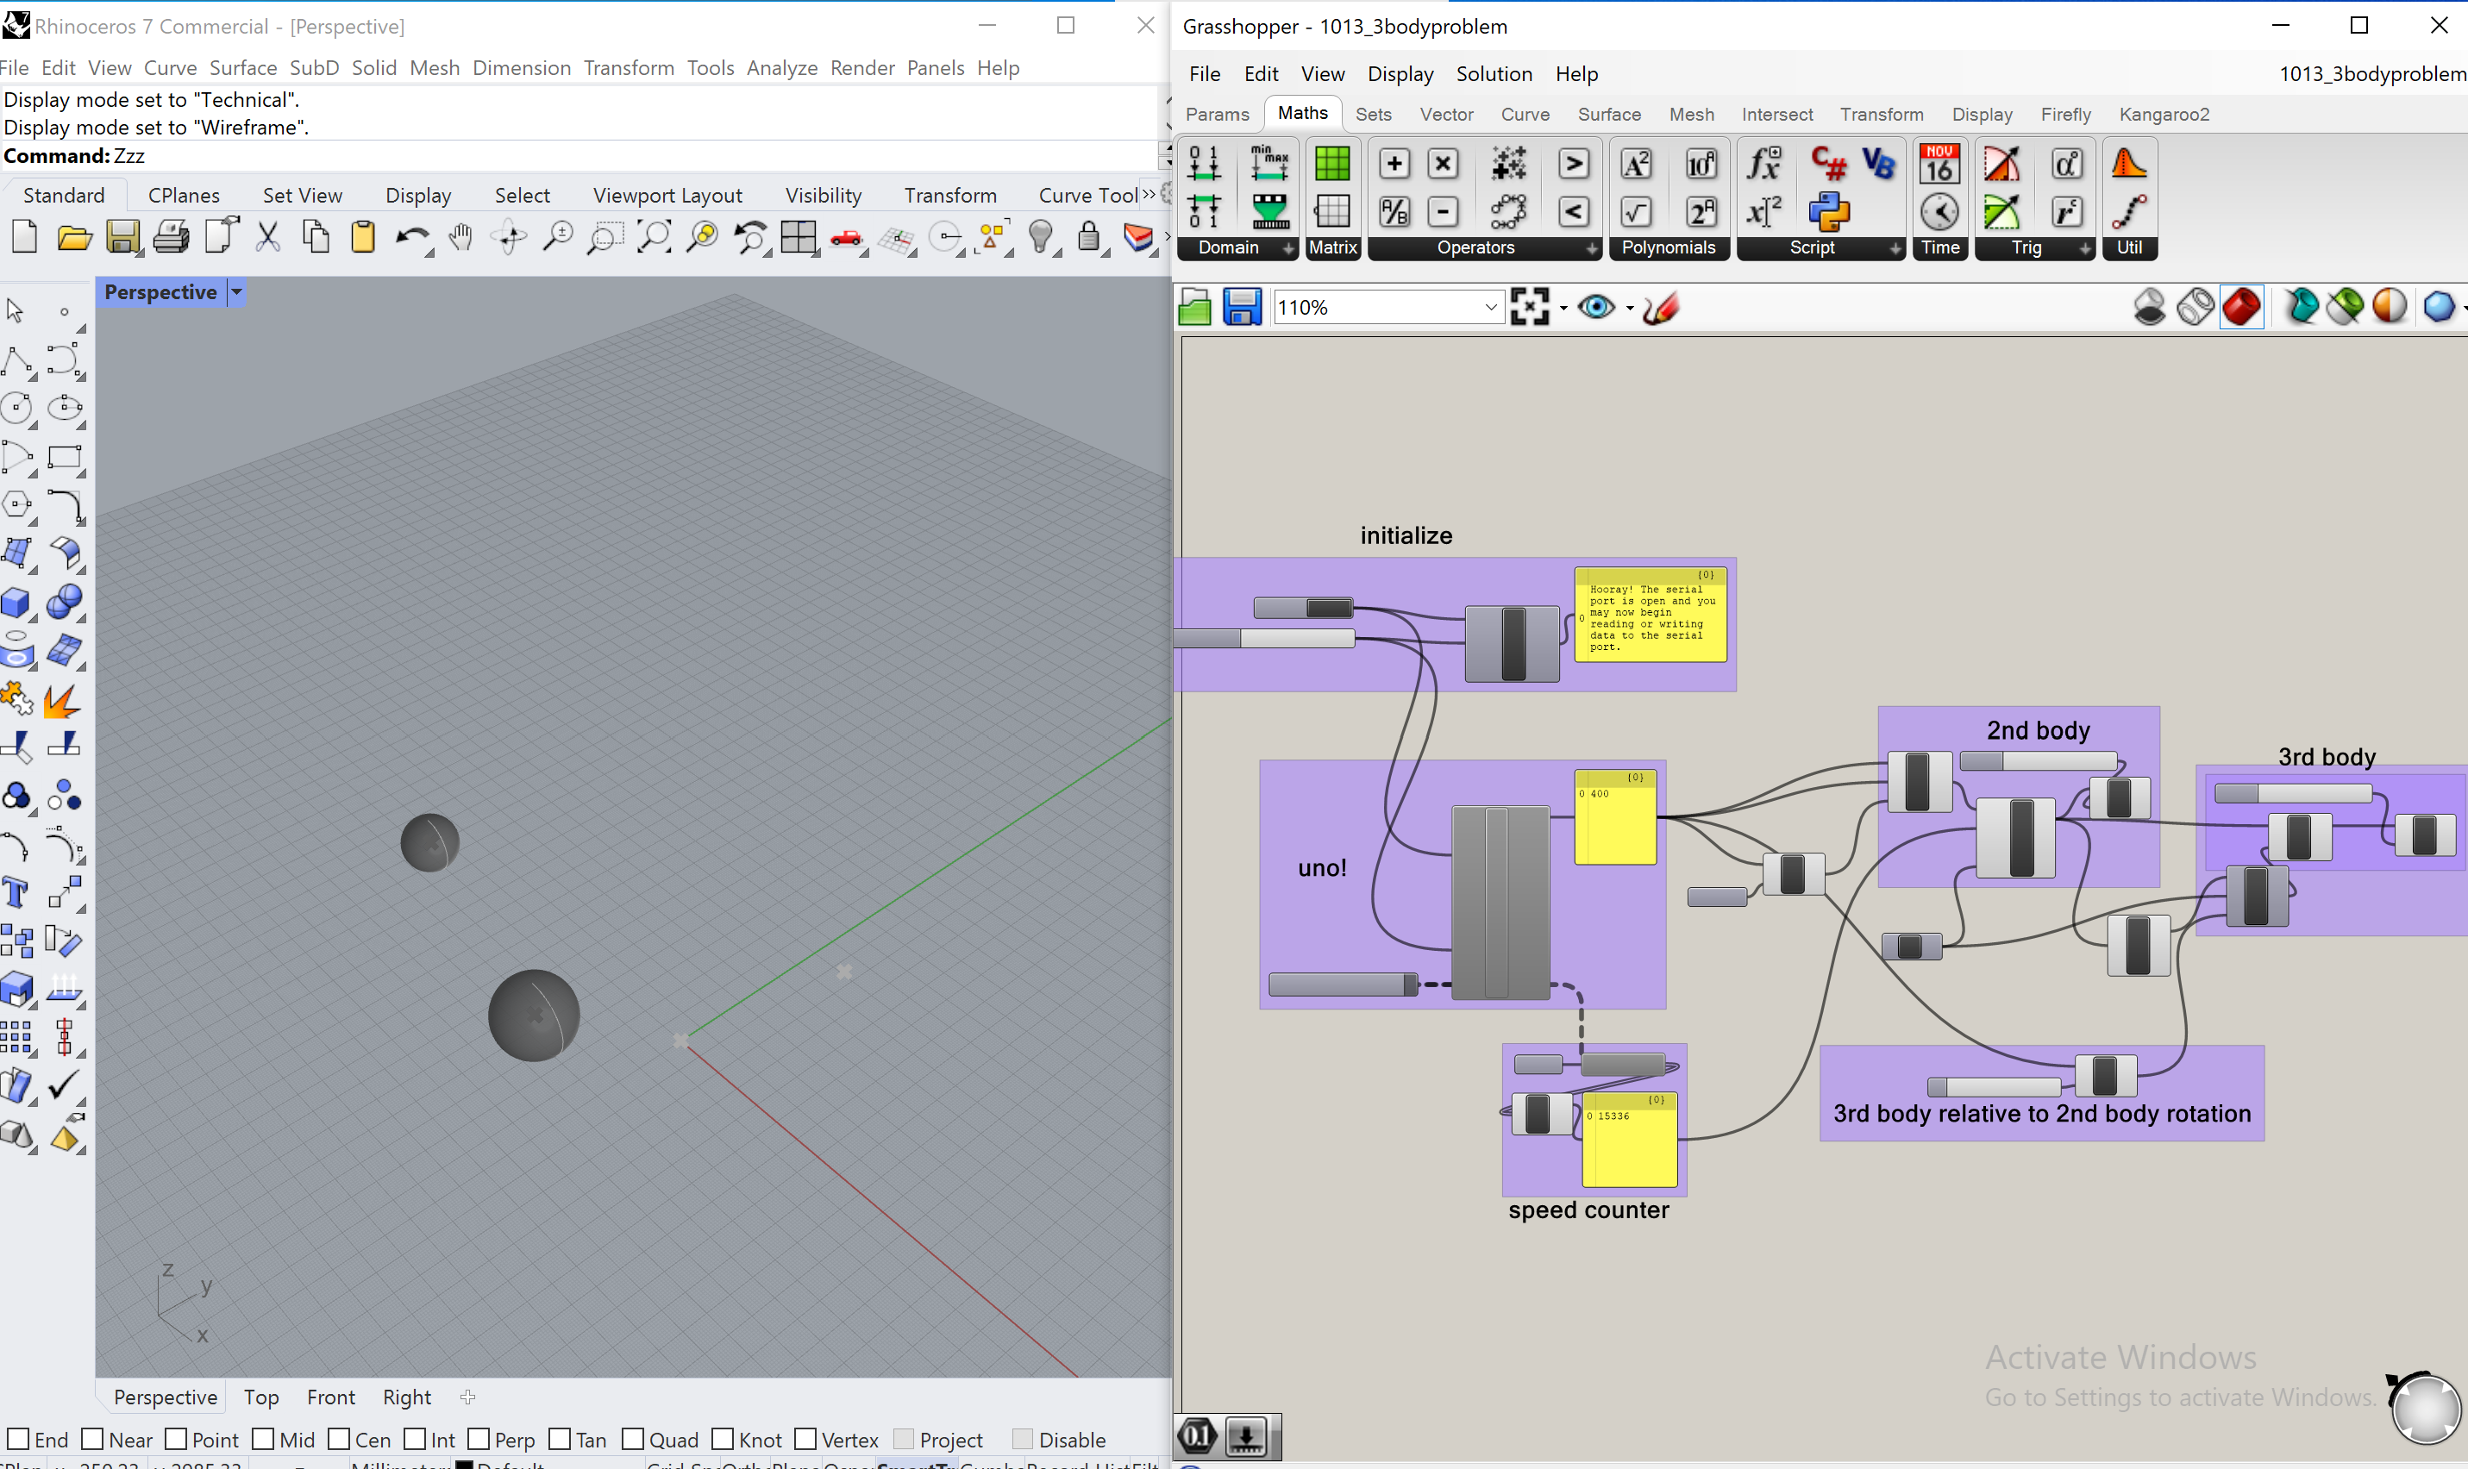Adjust the slider in 3rd body group
This screenshot has width=2468, height=1469.
pos(2293,793)
